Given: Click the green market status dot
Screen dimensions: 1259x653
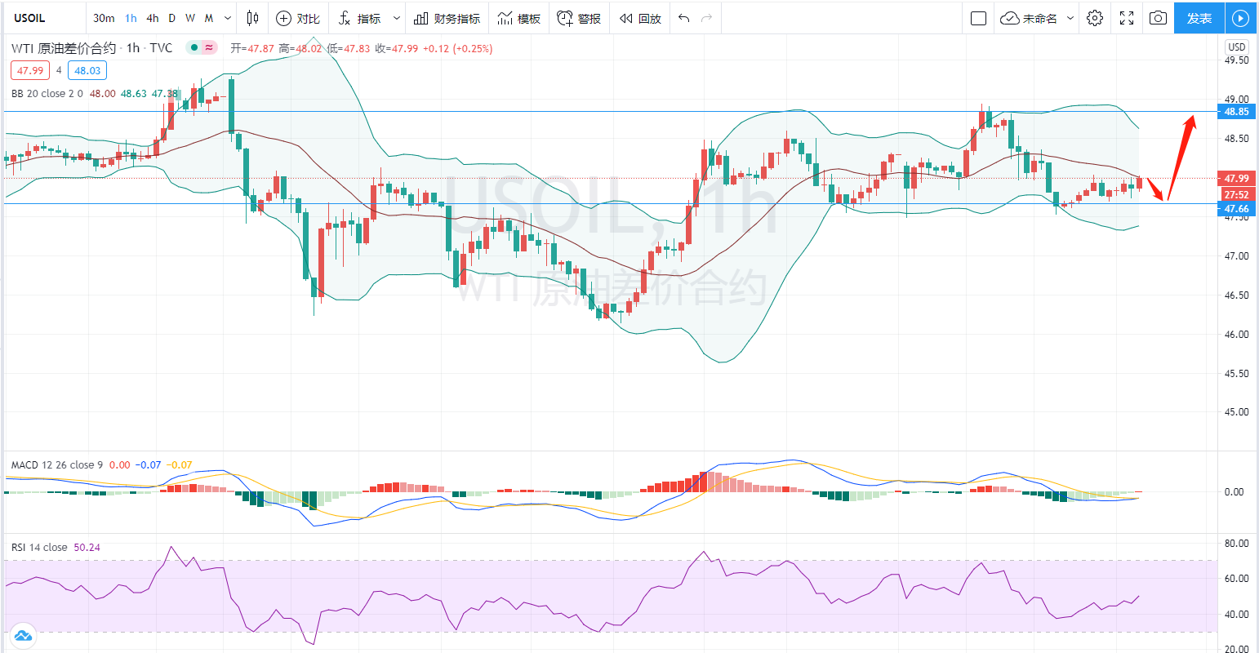Looking at the screenshot, I should click(194, 48).
